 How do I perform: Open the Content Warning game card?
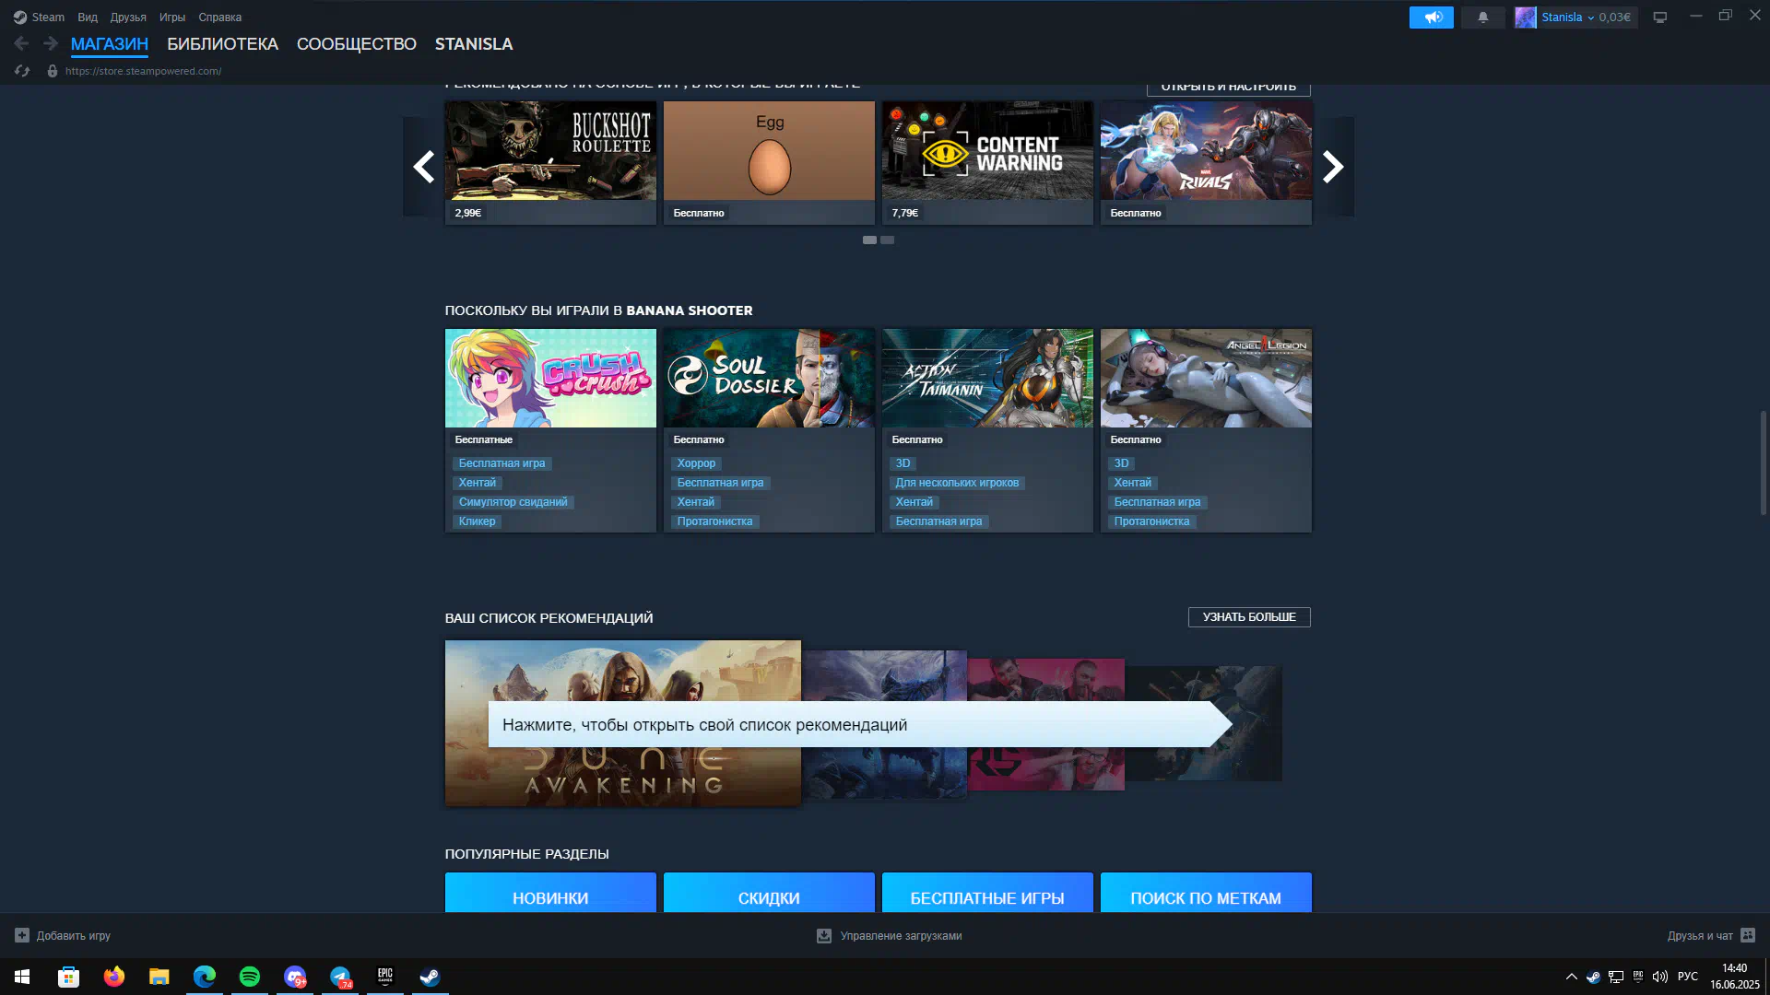click(x=987, y=163)
